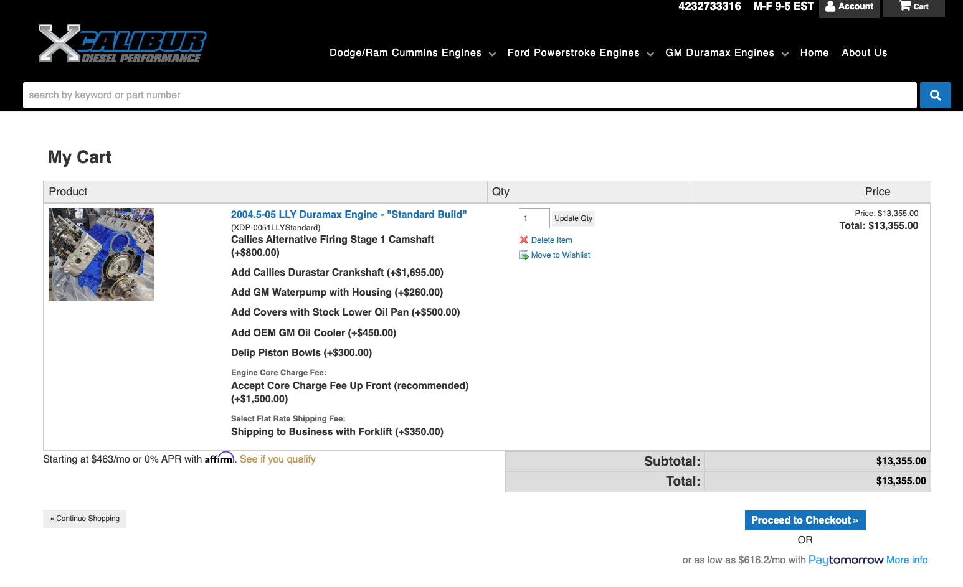
Task: Expand Dodge/Ram Cummins Engines dropdown chevron
Action: 492,54
